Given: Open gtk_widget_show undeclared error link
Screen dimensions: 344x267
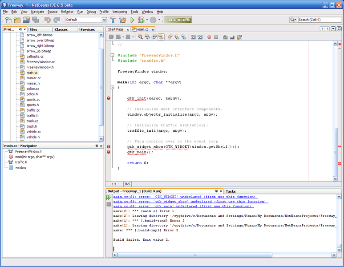Looking at the screenshot, I should pyautogui.click(x=191, y=202).
